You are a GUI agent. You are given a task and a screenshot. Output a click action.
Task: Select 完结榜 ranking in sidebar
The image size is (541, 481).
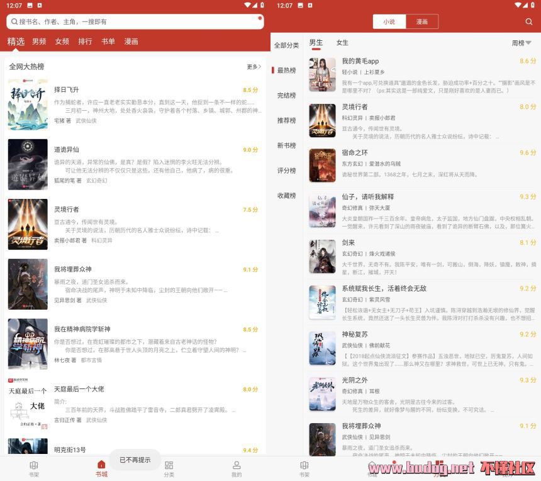286,95
